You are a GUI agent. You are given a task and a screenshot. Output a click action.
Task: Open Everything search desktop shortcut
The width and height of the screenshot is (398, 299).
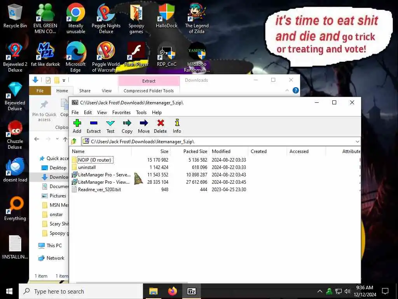pos(15,209)
